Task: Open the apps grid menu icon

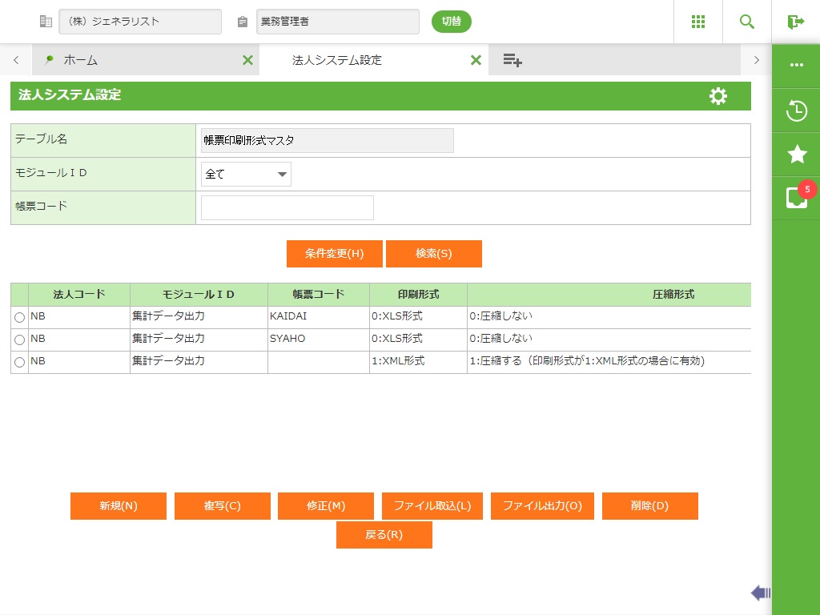Action: [698, 22]
